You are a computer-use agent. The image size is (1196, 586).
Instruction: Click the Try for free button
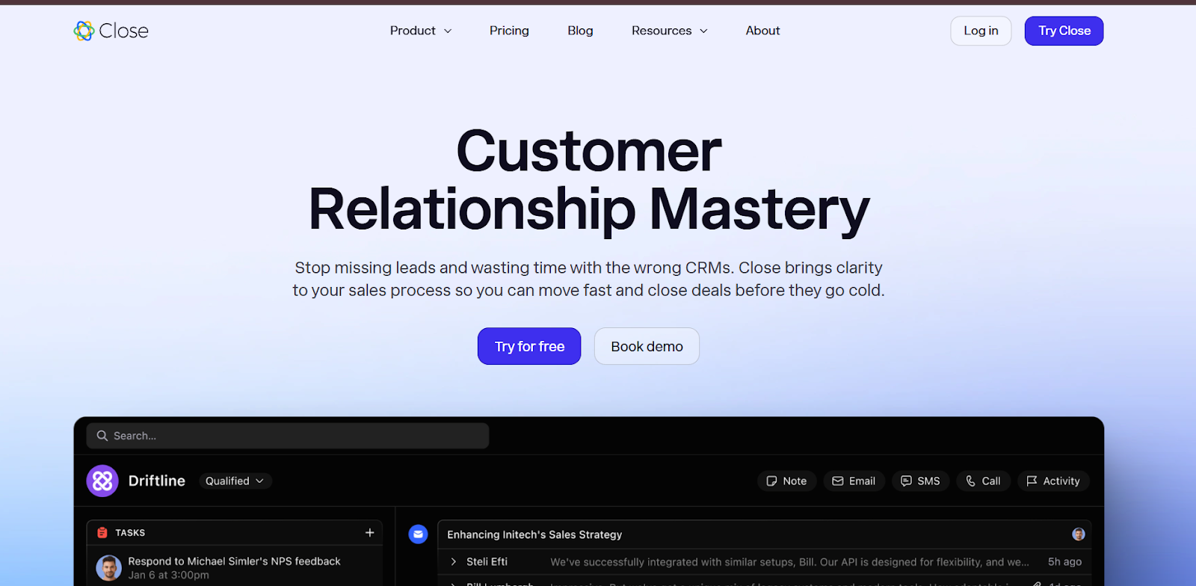(x=529, y=346)
